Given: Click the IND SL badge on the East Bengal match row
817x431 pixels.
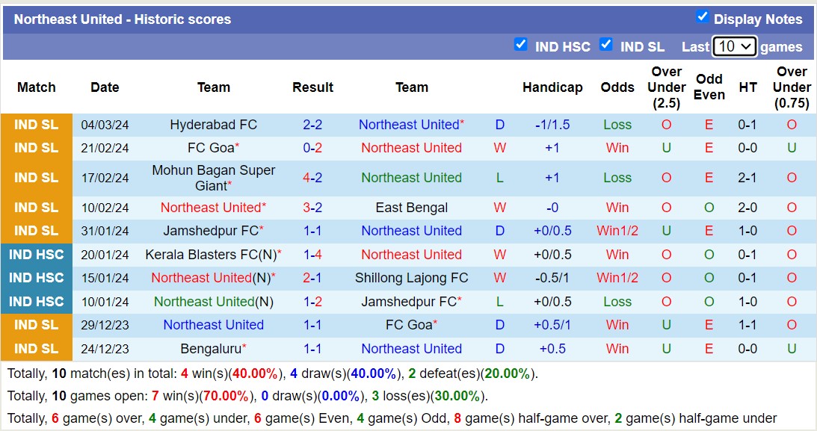Looking at the screenshot, I should coord(37,208).
